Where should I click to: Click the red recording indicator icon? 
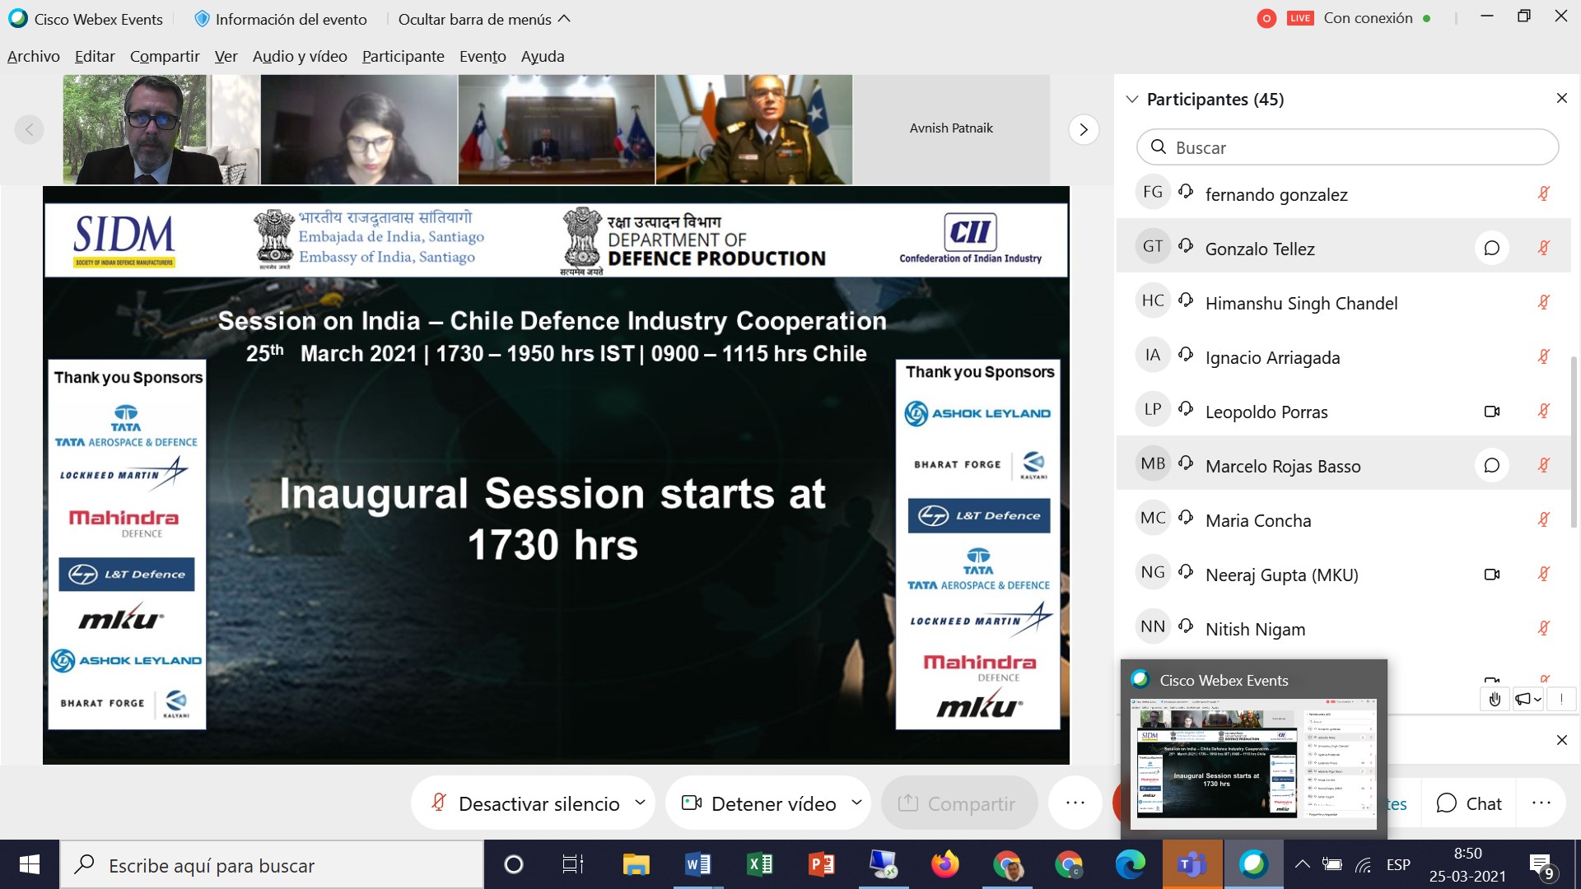pos(1266,18)
